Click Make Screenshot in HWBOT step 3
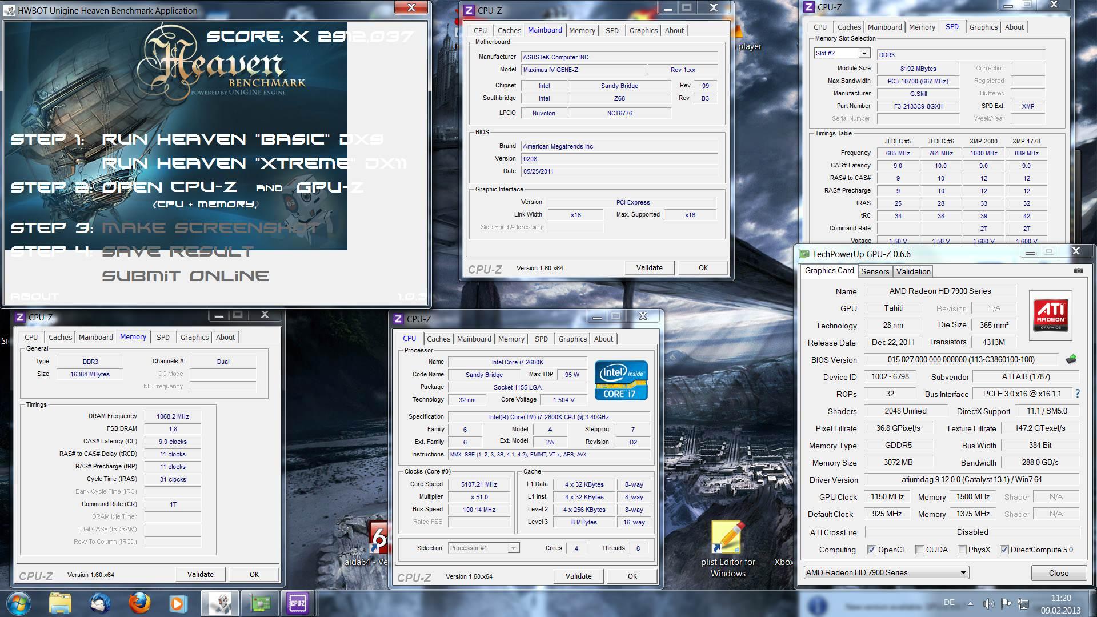This screenshot has height=617, width=1097. point(210,228)
